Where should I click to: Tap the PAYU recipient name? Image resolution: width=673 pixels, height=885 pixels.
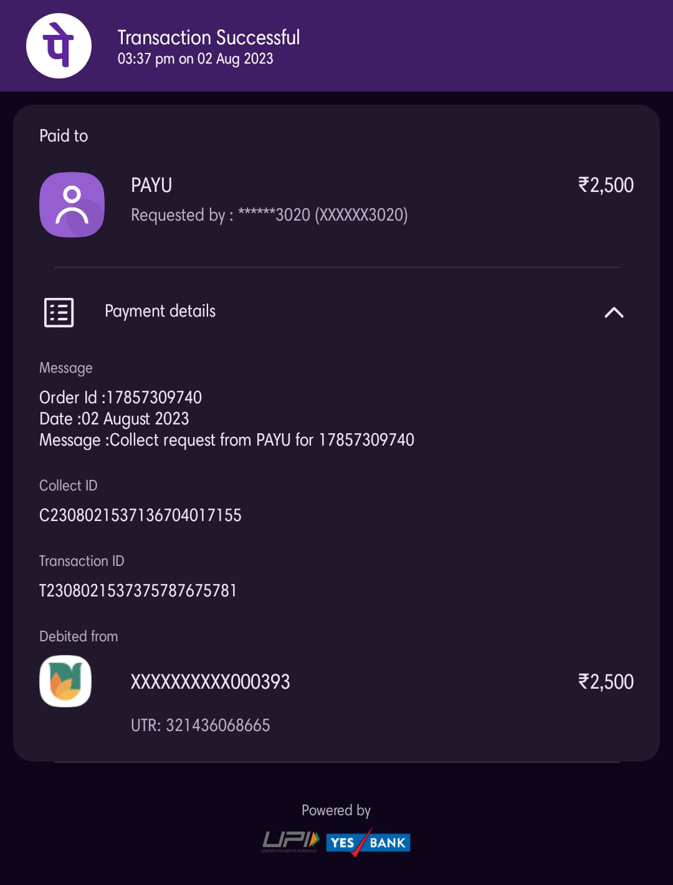[151, 185]
